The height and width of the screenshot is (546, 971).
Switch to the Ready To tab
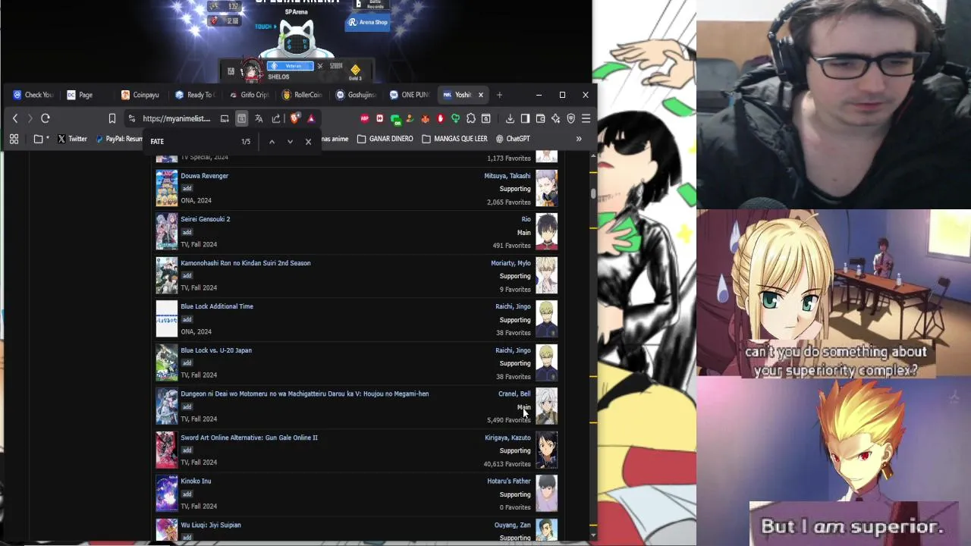pos(195,95)
